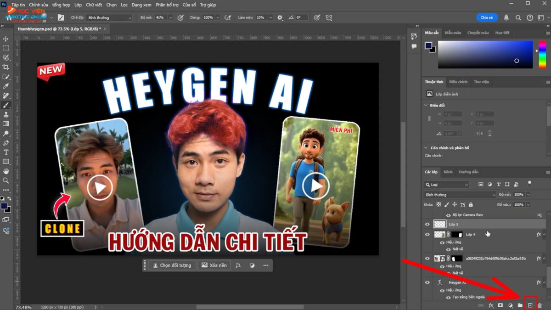This screenshot has height=310, width=551.
Task: Select the Gradient tool
Action: (x=6, y=124)
